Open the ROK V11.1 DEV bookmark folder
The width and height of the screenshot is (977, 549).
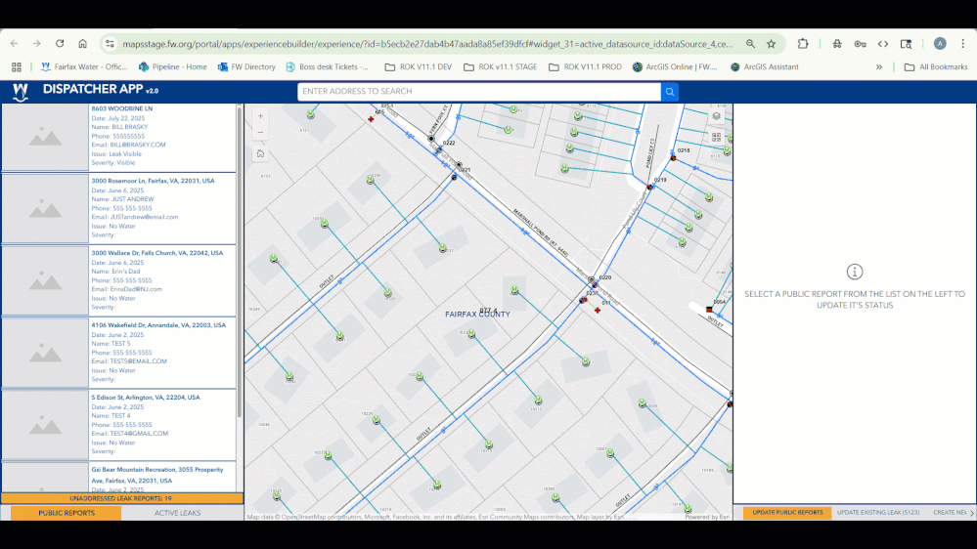coord(419,66)
